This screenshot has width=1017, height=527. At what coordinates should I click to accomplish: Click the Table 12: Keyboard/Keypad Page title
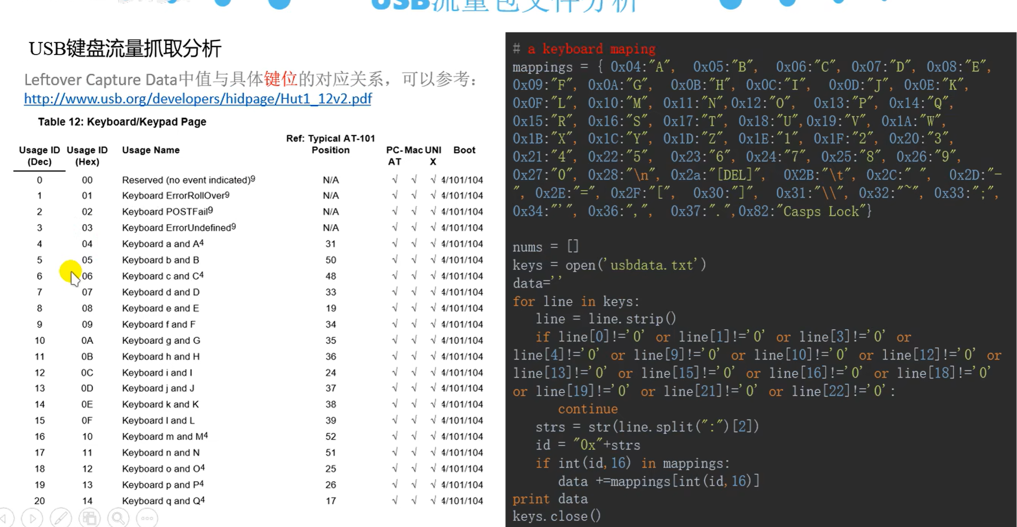(122, 122)
